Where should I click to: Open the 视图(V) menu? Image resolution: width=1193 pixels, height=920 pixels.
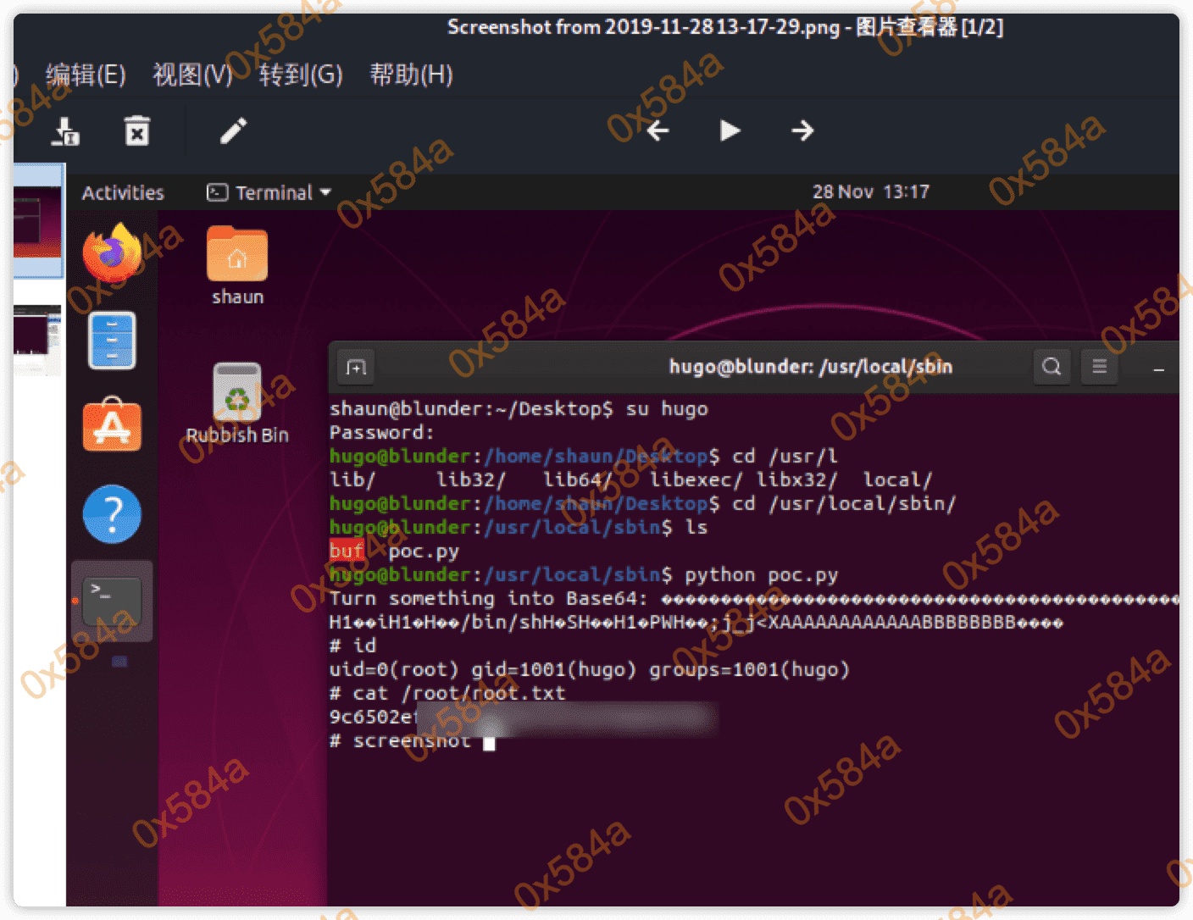pos(192,75)
